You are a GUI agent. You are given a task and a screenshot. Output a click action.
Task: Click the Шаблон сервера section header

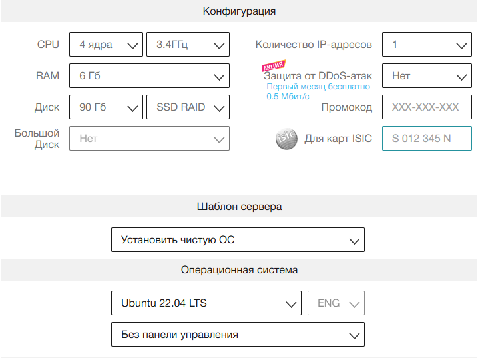pos(239,207)
